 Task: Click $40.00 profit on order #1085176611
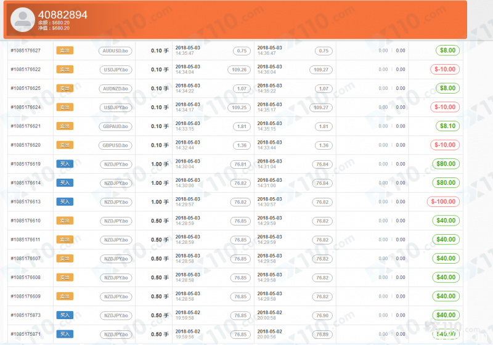pos(446,240)
